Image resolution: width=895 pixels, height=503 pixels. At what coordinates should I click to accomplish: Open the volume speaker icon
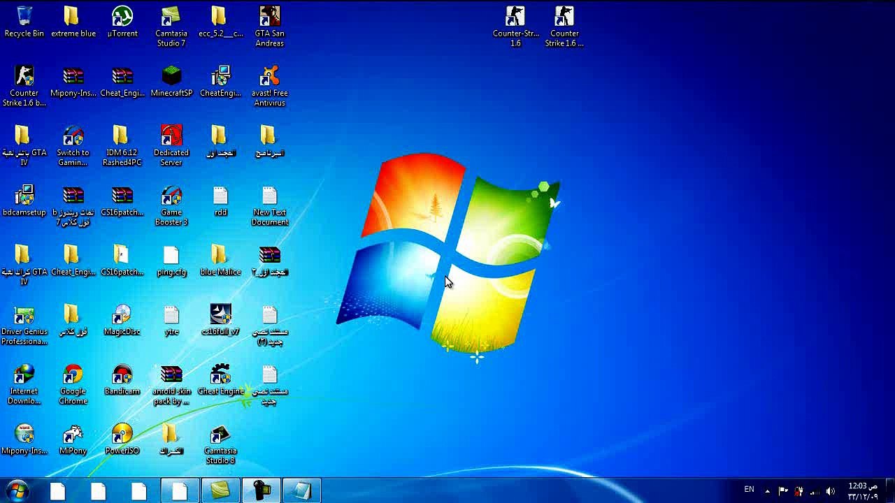(830, 490)
